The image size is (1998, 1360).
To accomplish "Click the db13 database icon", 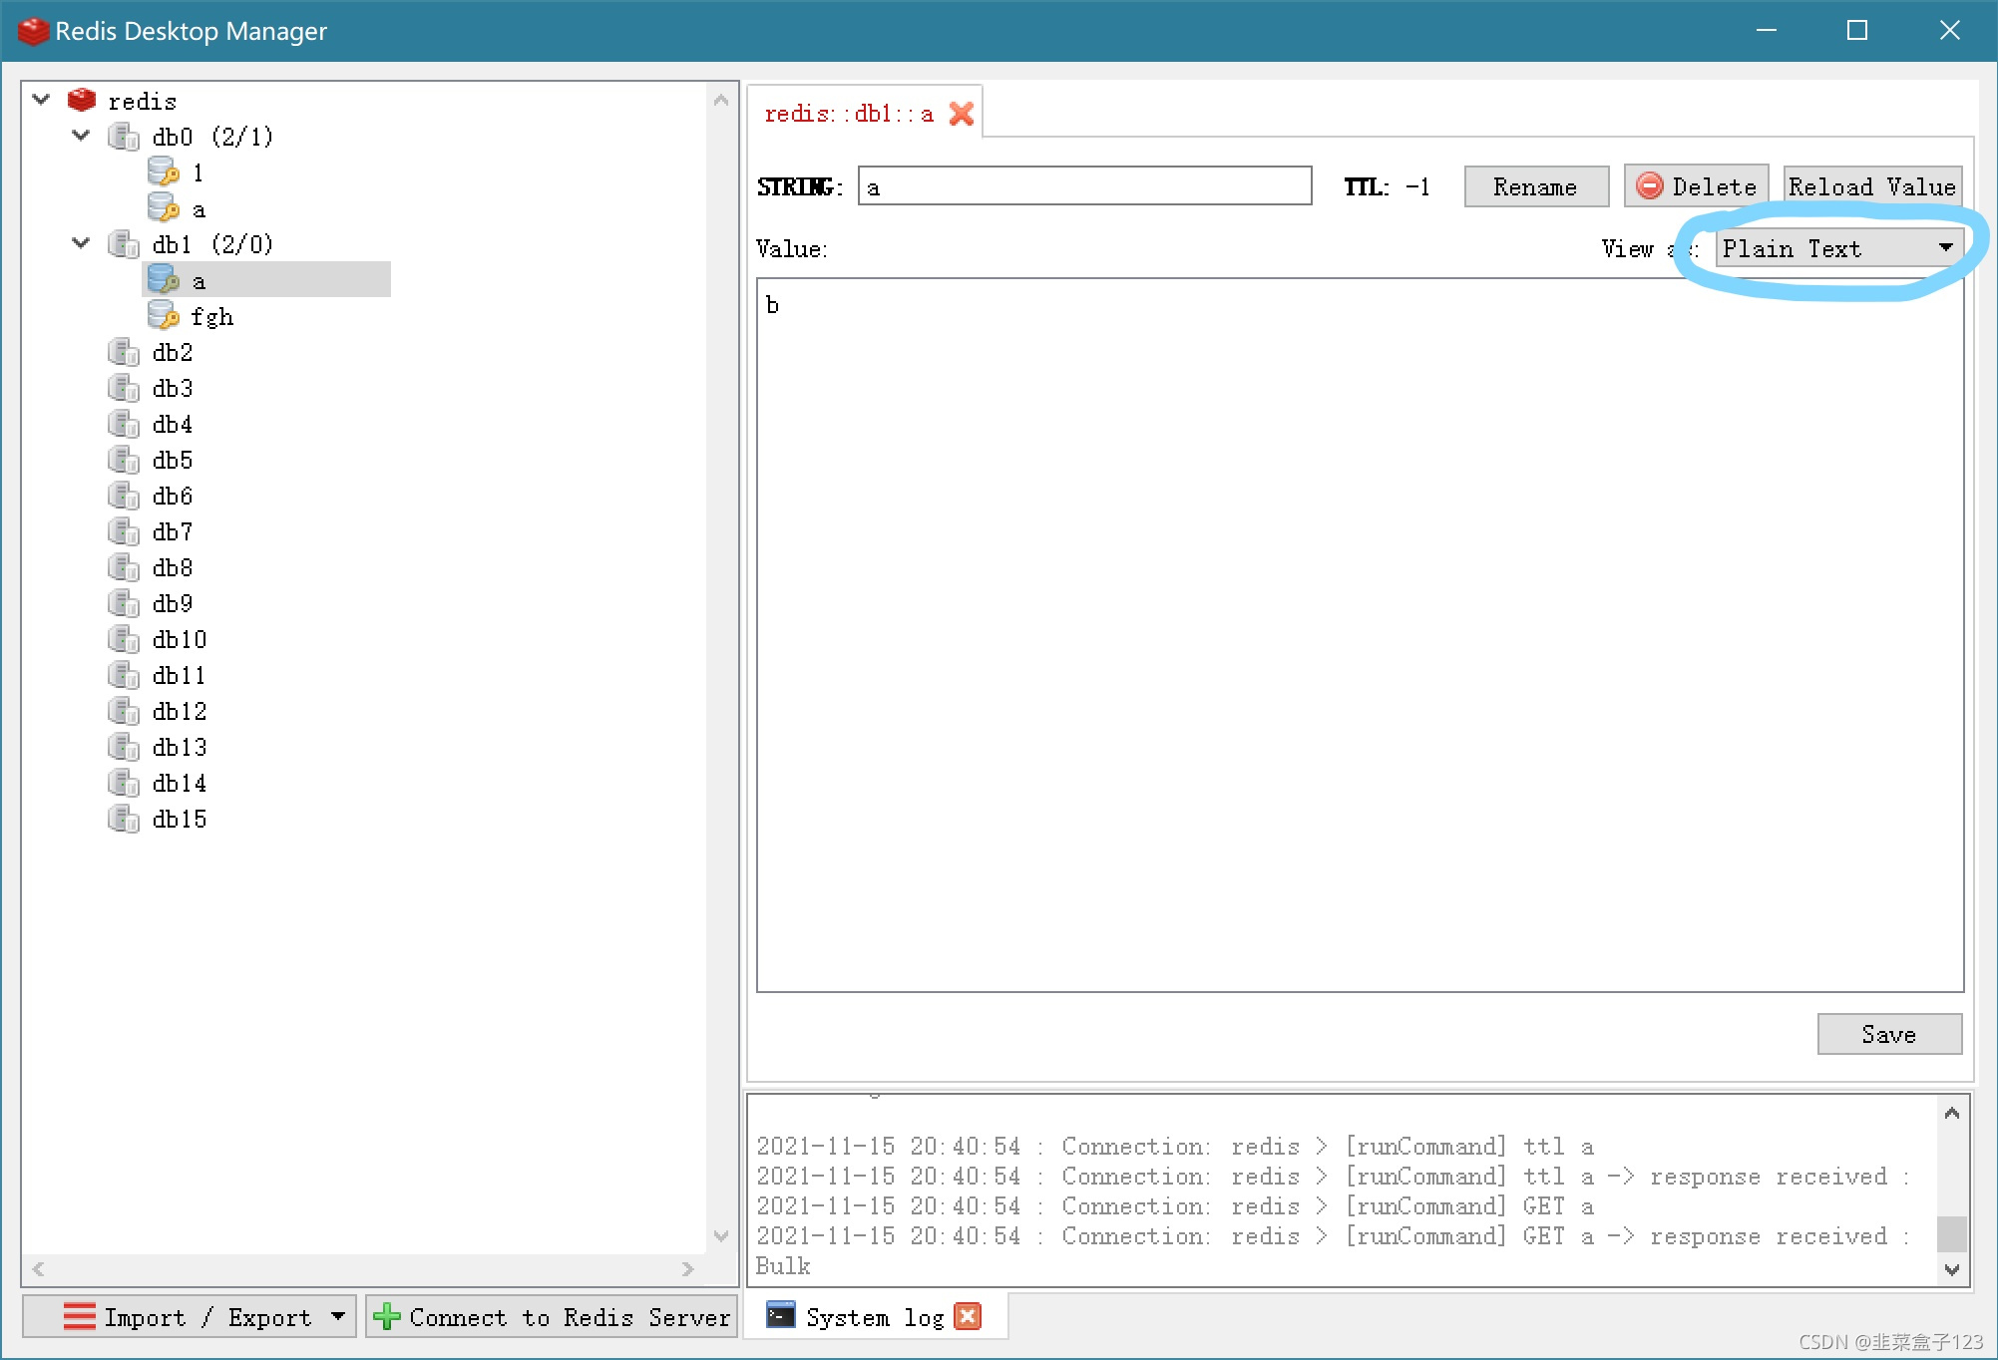I will [x=123, y=747].
